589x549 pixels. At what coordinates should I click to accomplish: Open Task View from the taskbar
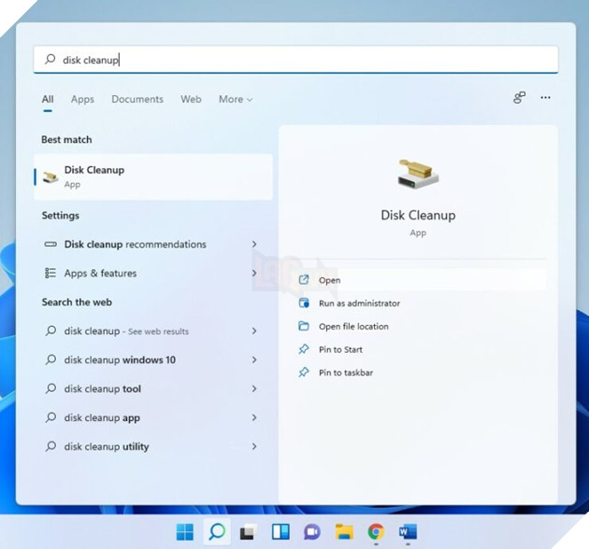point(249,532)
